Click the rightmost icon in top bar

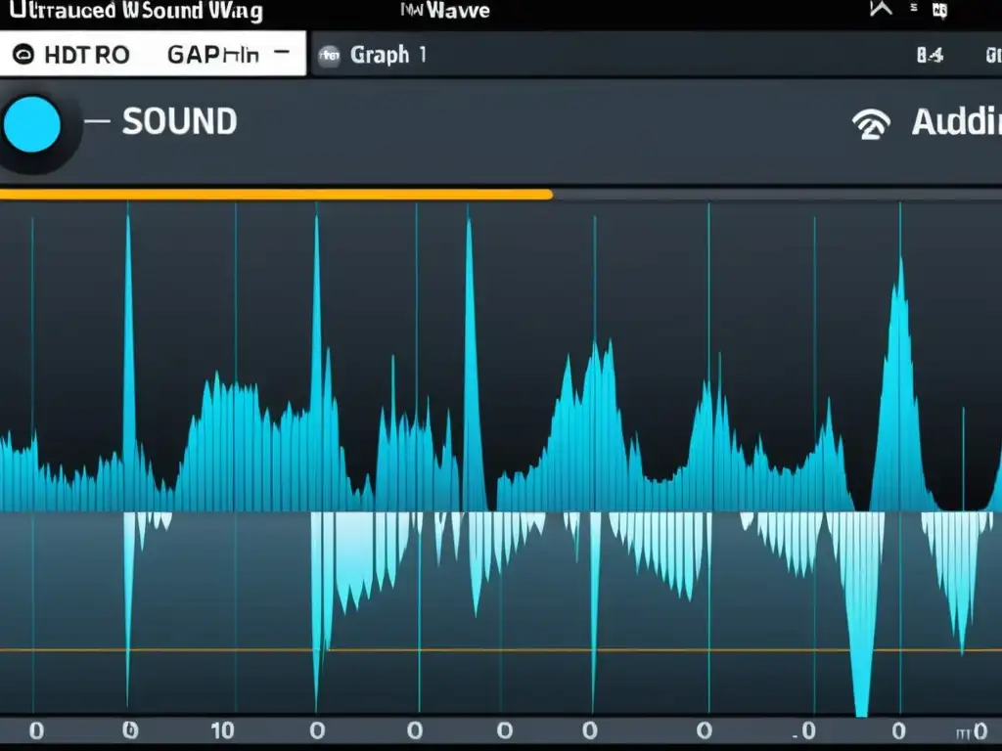click(x=939, y=11)
